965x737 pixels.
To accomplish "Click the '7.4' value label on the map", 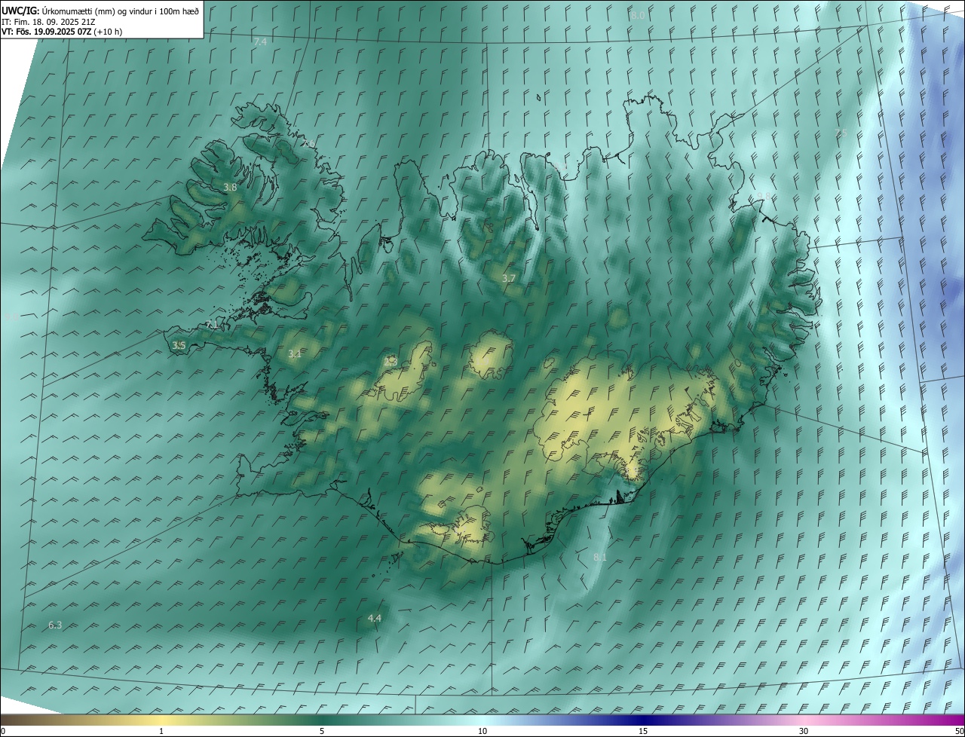I will coord(260,42).
